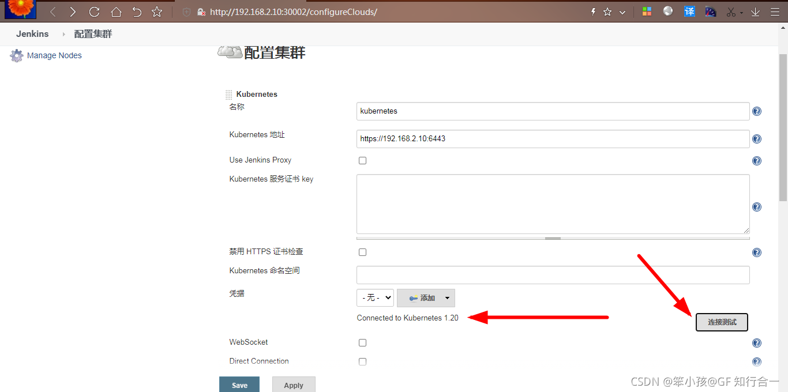
Task: Open help for 禁用 HTTPS 证书检查
Action: (x=757, y=252)
